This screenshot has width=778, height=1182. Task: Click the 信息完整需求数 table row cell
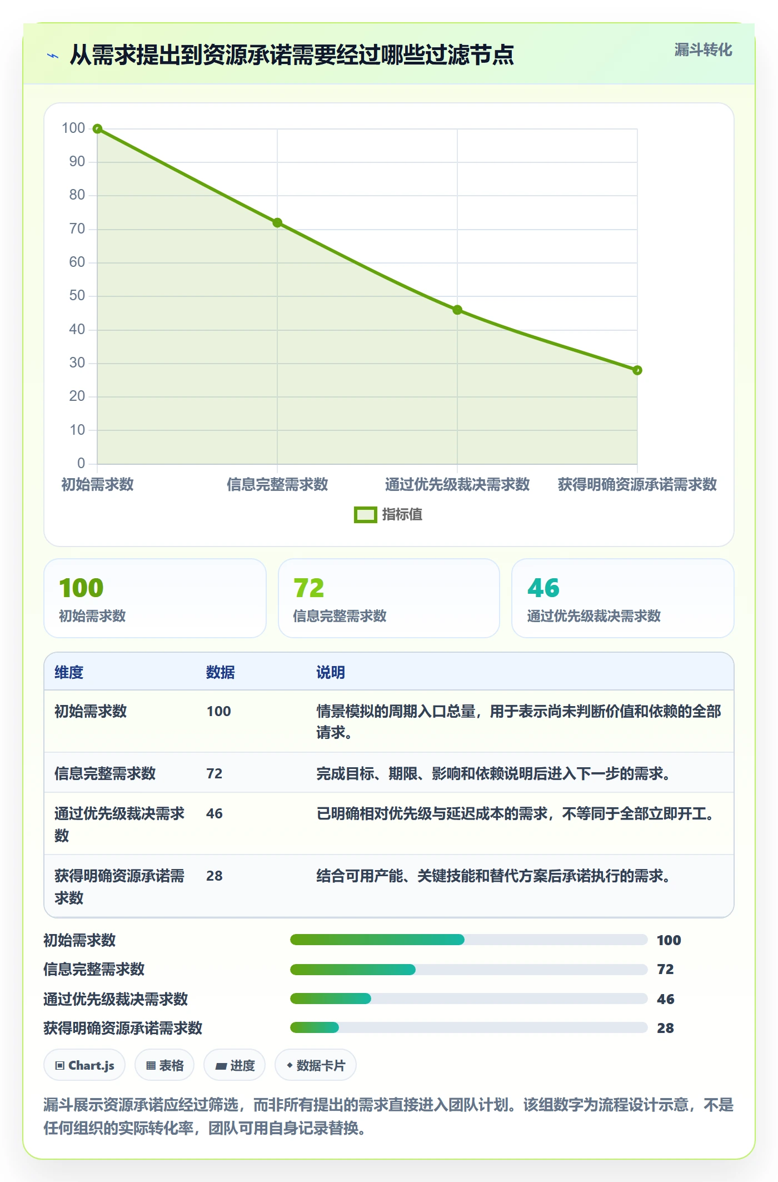click(x=105, y=773)
